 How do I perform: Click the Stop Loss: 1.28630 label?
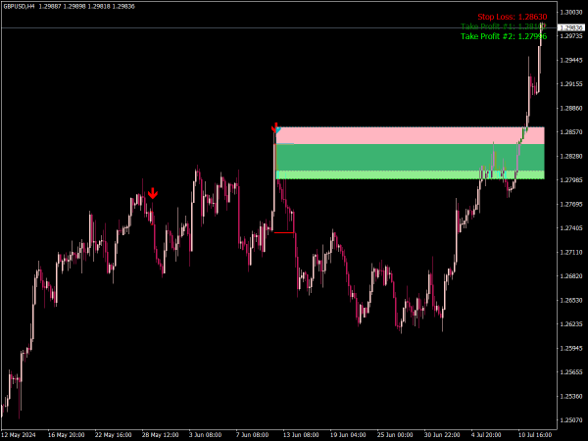coord(512,17)
